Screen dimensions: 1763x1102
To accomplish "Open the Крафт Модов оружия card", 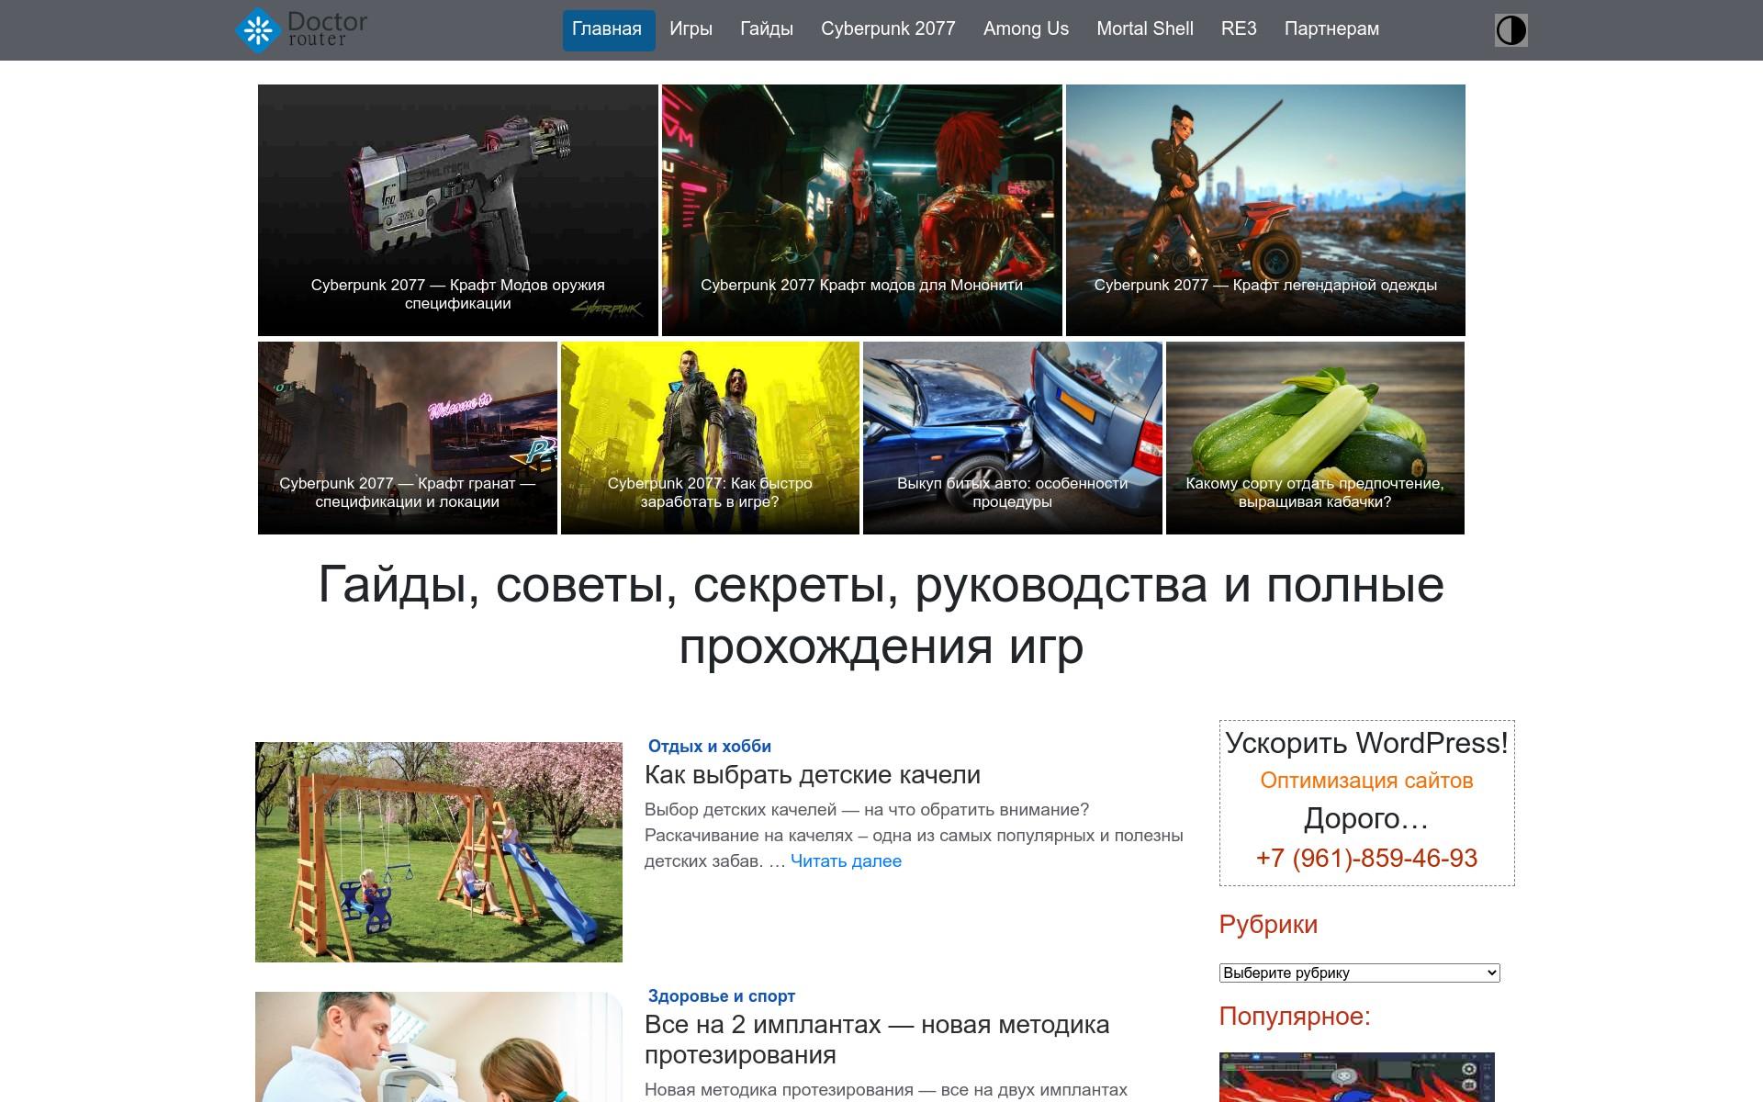I will coord(457,210).
